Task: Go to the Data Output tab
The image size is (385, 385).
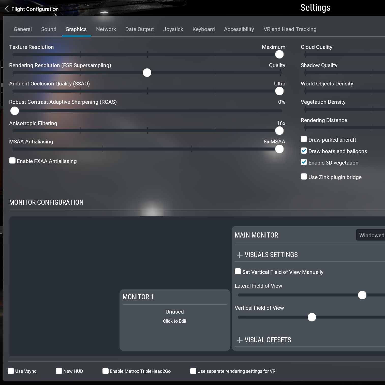Action: tap(140, 29)
